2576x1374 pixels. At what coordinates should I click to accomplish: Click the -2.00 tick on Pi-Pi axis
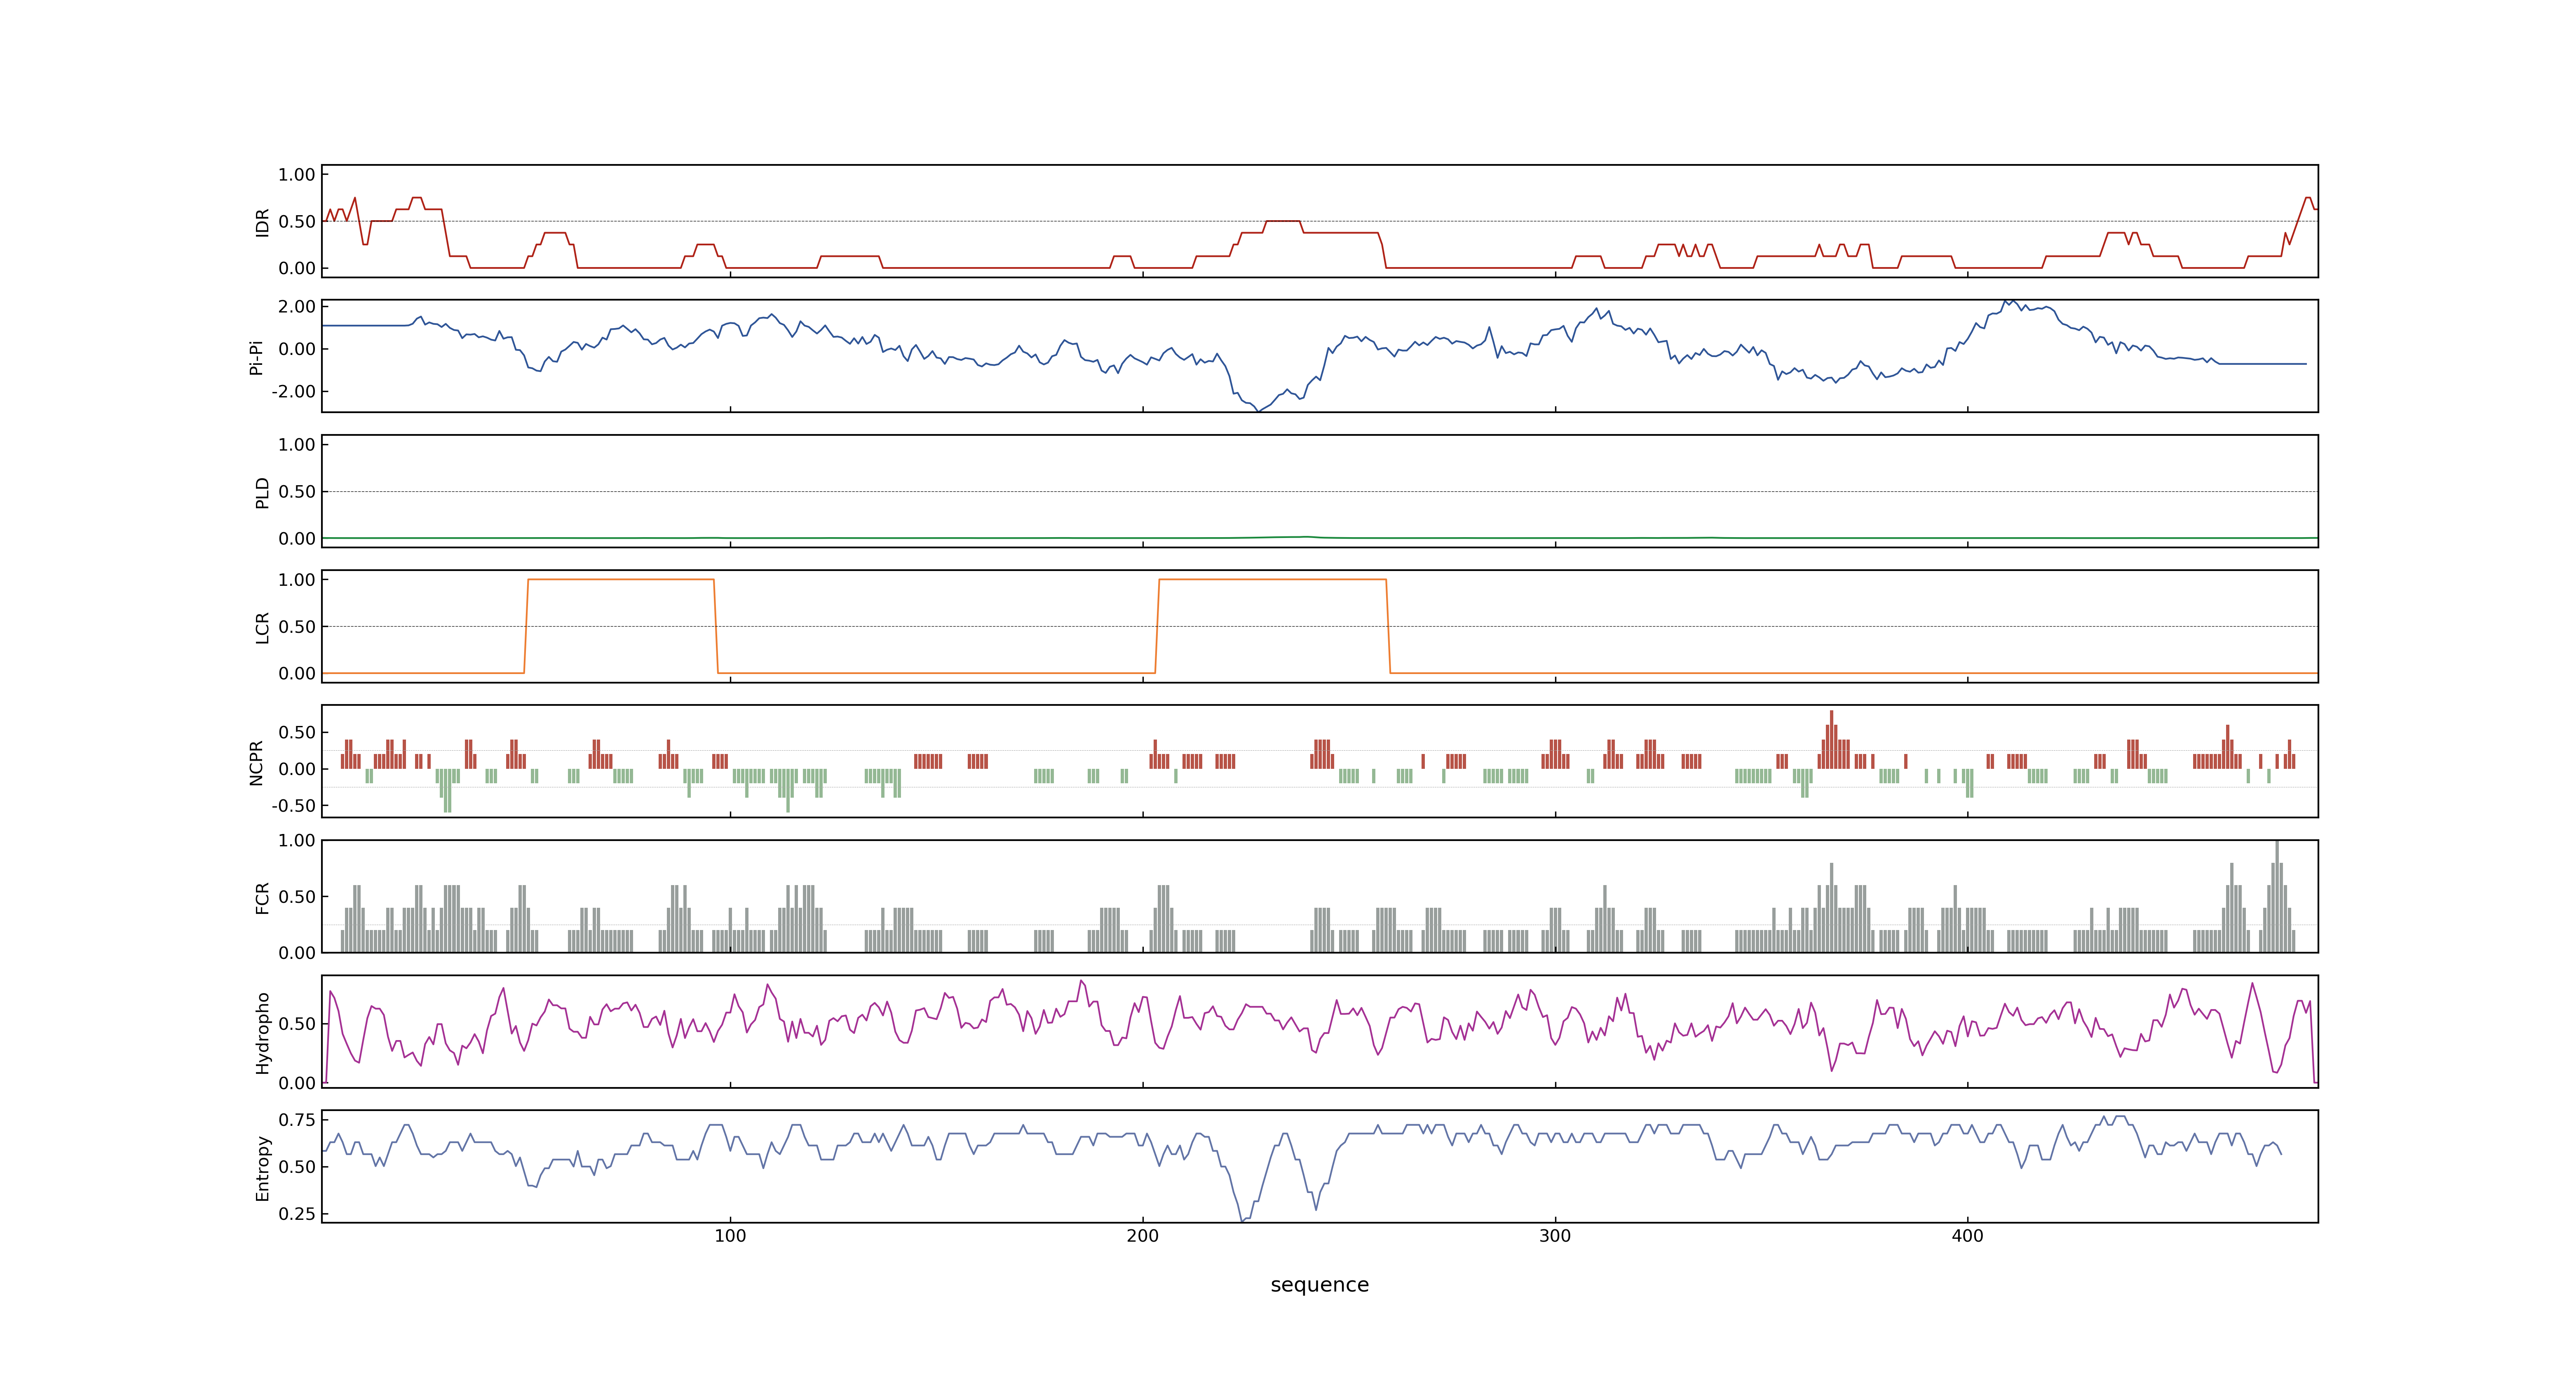(293, 392)
